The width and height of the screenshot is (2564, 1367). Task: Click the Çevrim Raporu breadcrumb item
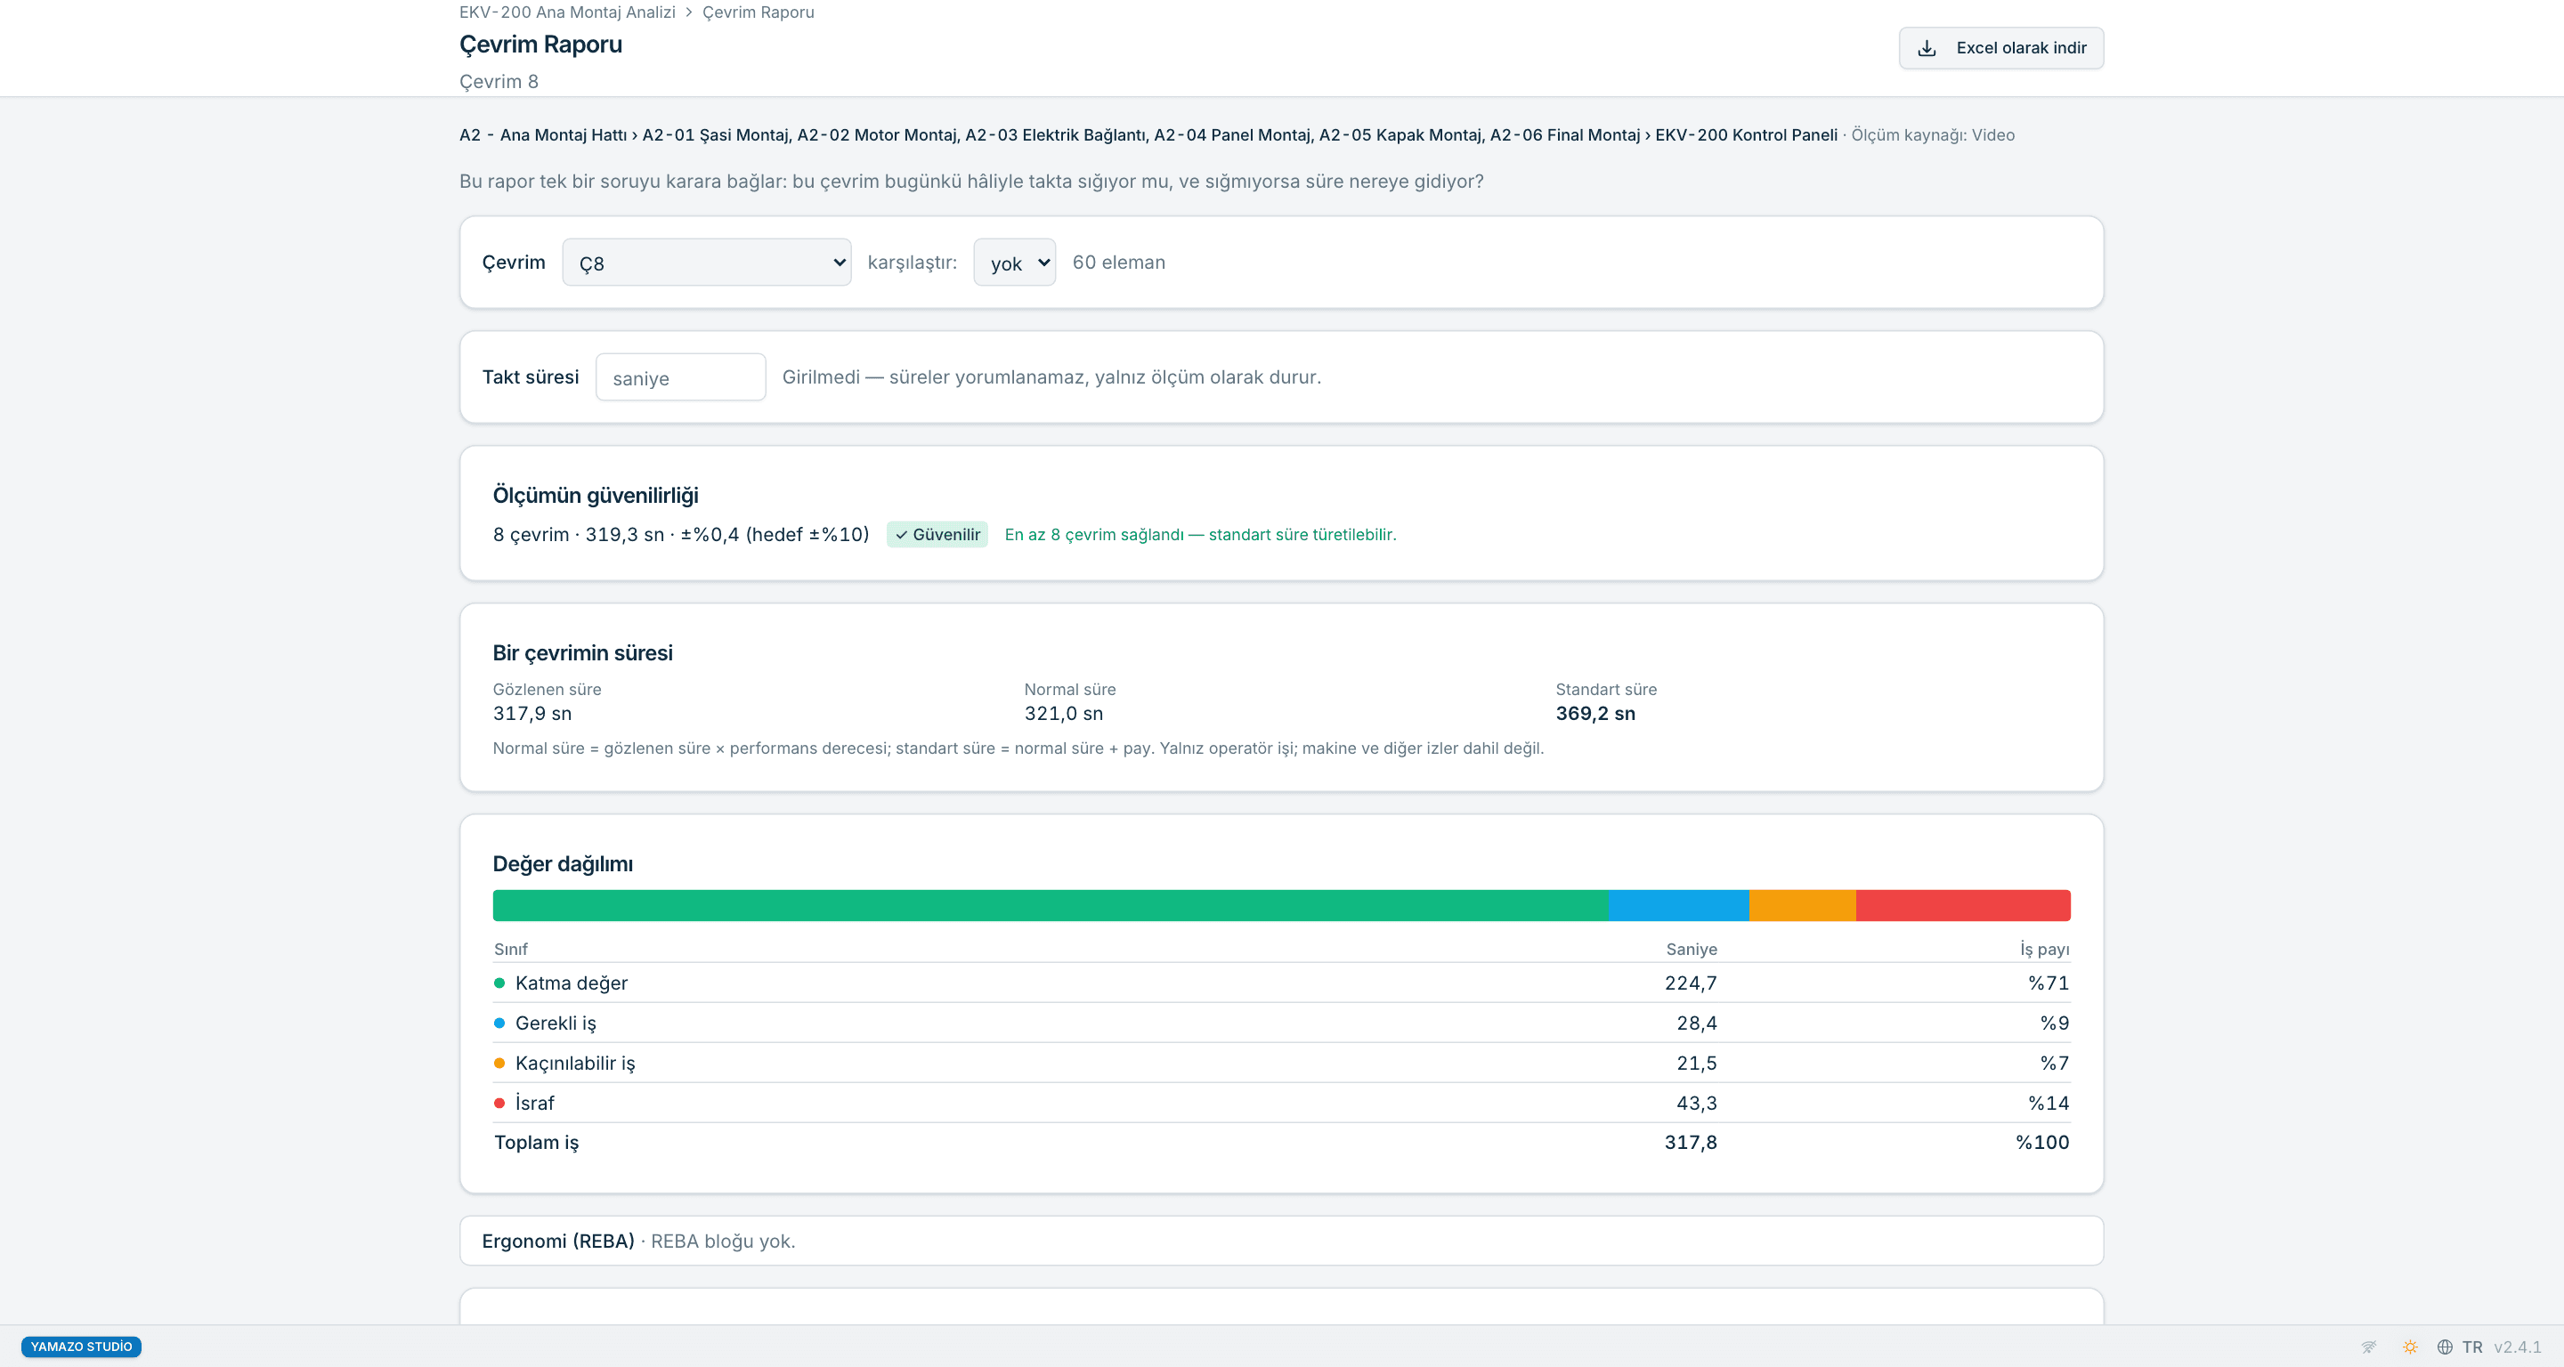[759, 12]
